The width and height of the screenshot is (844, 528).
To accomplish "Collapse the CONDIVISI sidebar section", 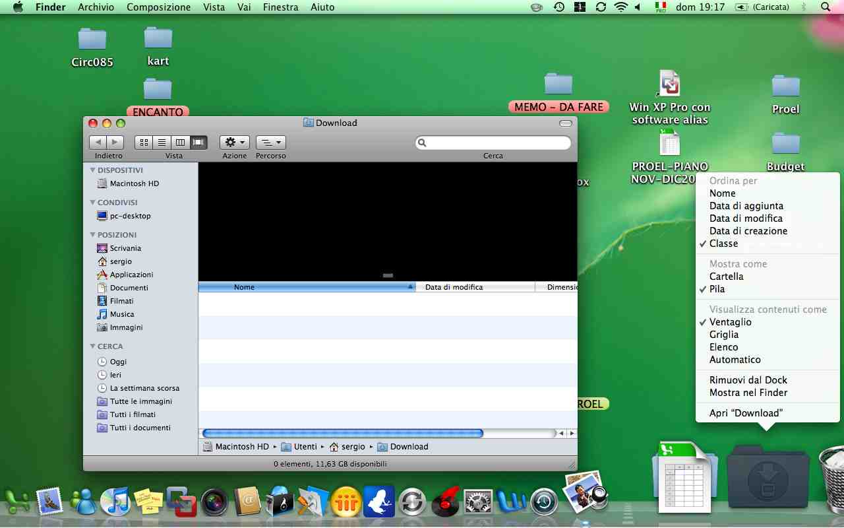I will coord(92,203).
